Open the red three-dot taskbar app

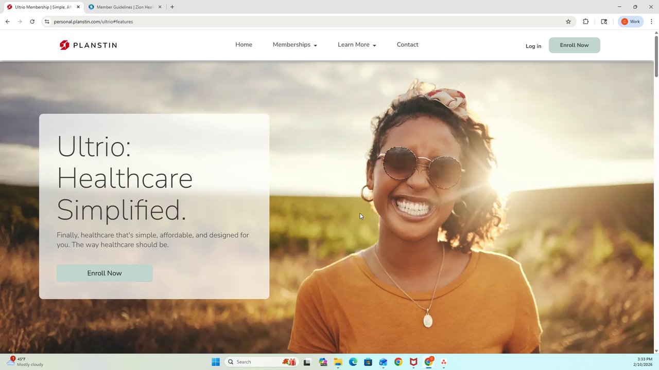(x=443, y=362)
